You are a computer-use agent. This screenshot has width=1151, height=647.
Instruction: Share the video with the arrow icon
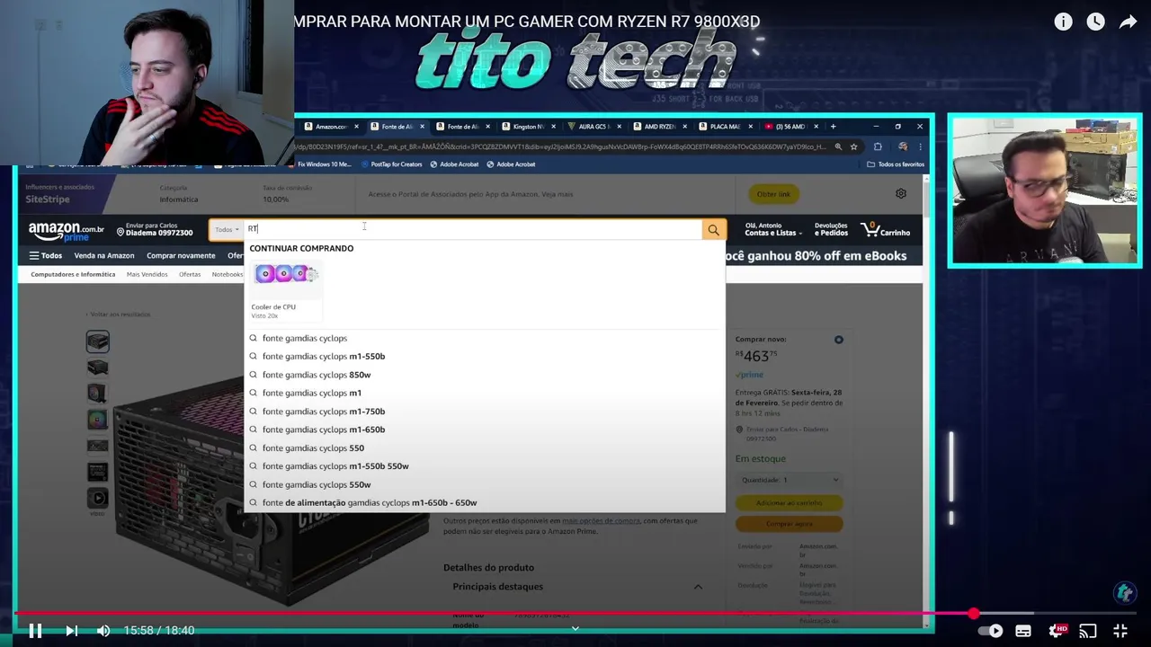pyautogui.click(x=1128, y=22)
